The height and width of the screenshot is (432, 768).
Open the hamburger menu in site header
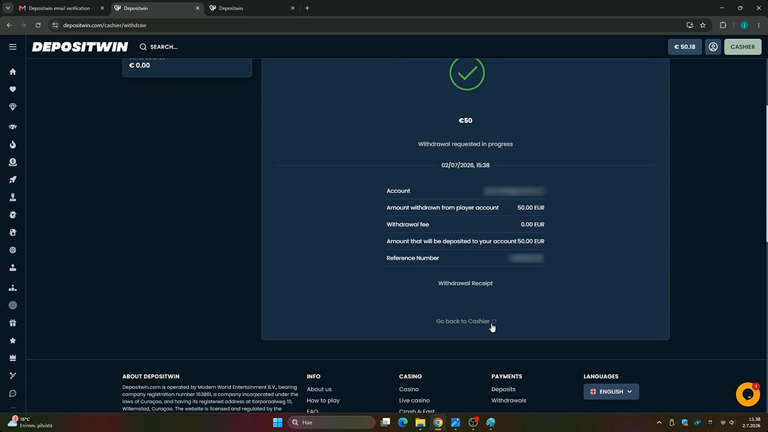pyautogui.click(x=12, y=47)
